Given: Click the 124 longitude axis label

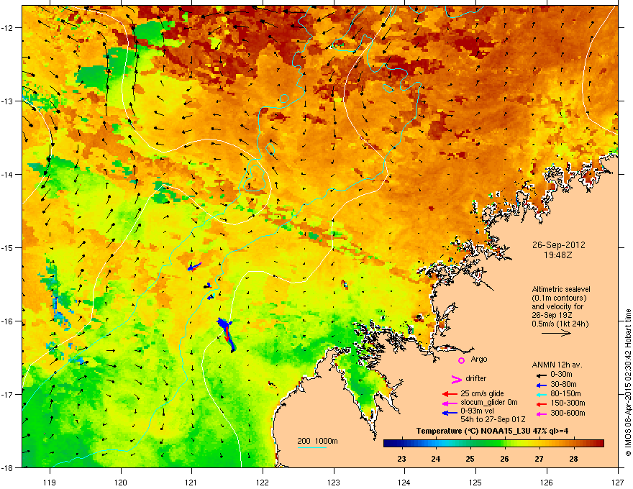Looking at the screenshot, I should coord(404,482).
